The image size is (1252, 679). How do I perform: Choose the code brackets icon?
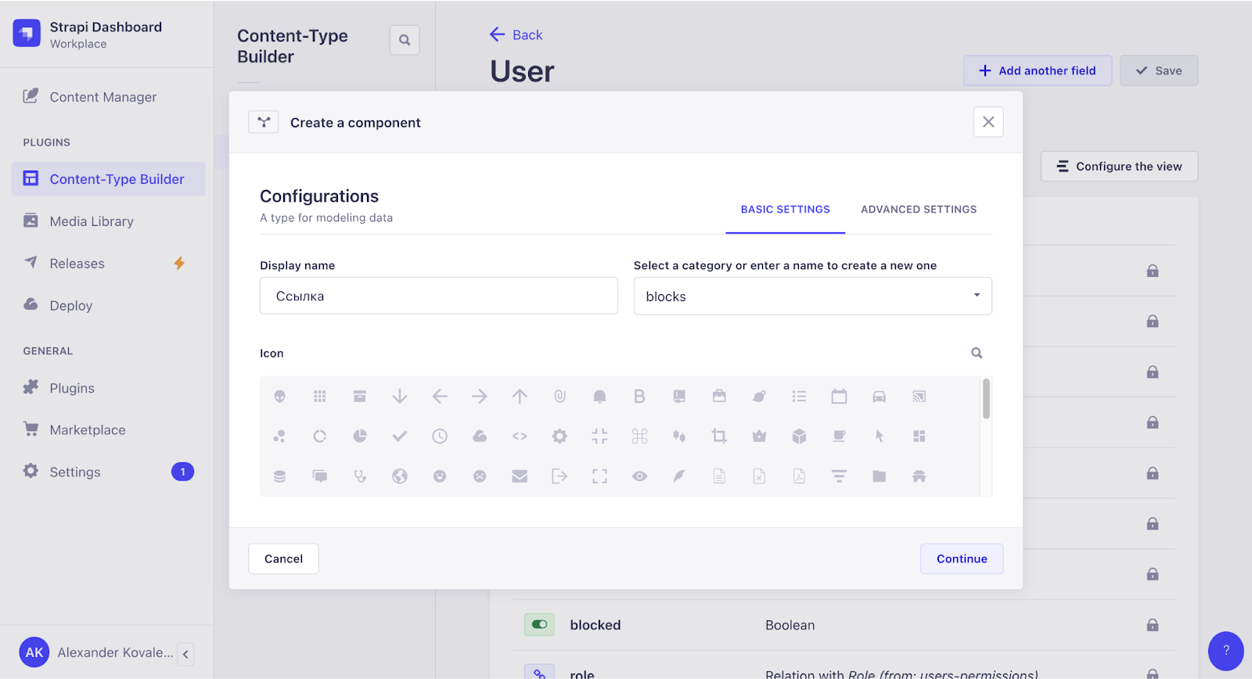pyautogui.click(x=520, y=436)
